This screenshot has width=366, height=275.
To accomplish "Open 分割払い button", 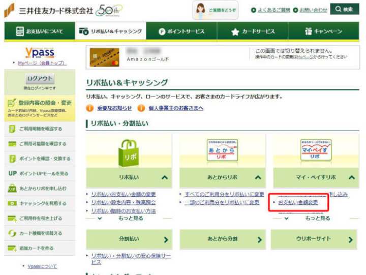I will click(129, 239).
